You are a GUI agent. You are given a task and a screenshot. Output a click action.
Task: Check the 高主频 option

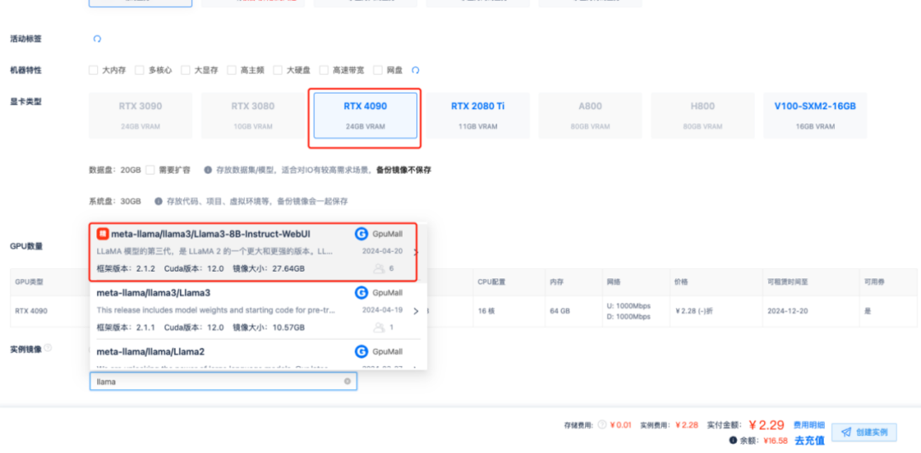(x=231, y=70)
